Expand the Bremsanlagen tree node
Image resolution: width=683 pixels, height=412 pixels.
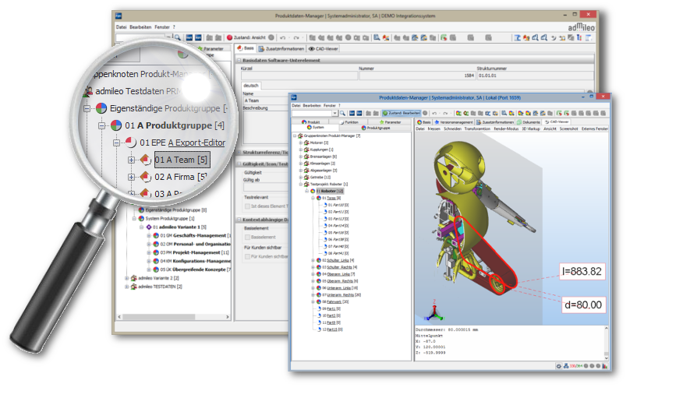(x=300, y=157)
